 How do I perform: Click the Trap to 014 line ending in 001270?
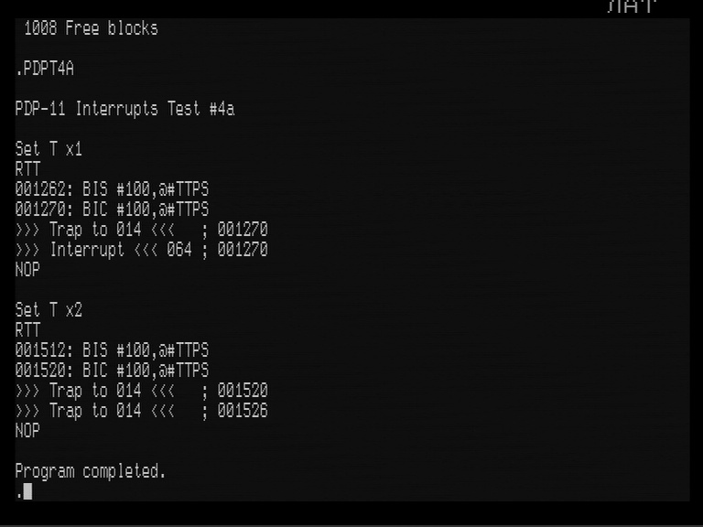tap(141, 230)
